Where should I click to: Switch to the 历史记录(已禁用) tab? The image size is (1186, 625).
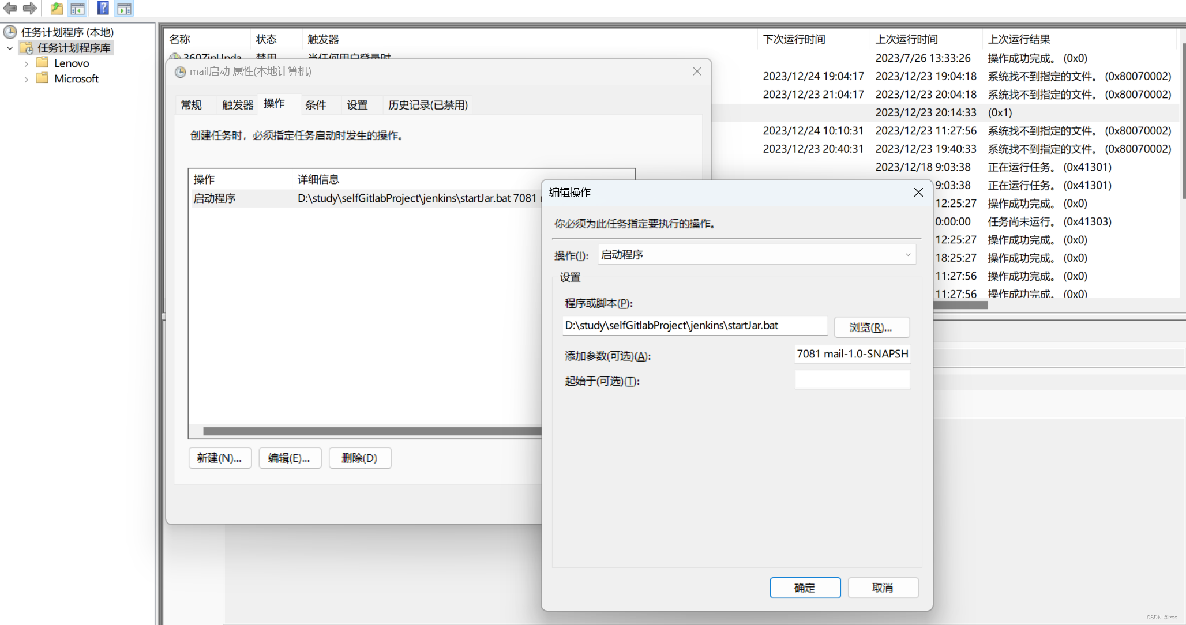(x=427, y=105)
